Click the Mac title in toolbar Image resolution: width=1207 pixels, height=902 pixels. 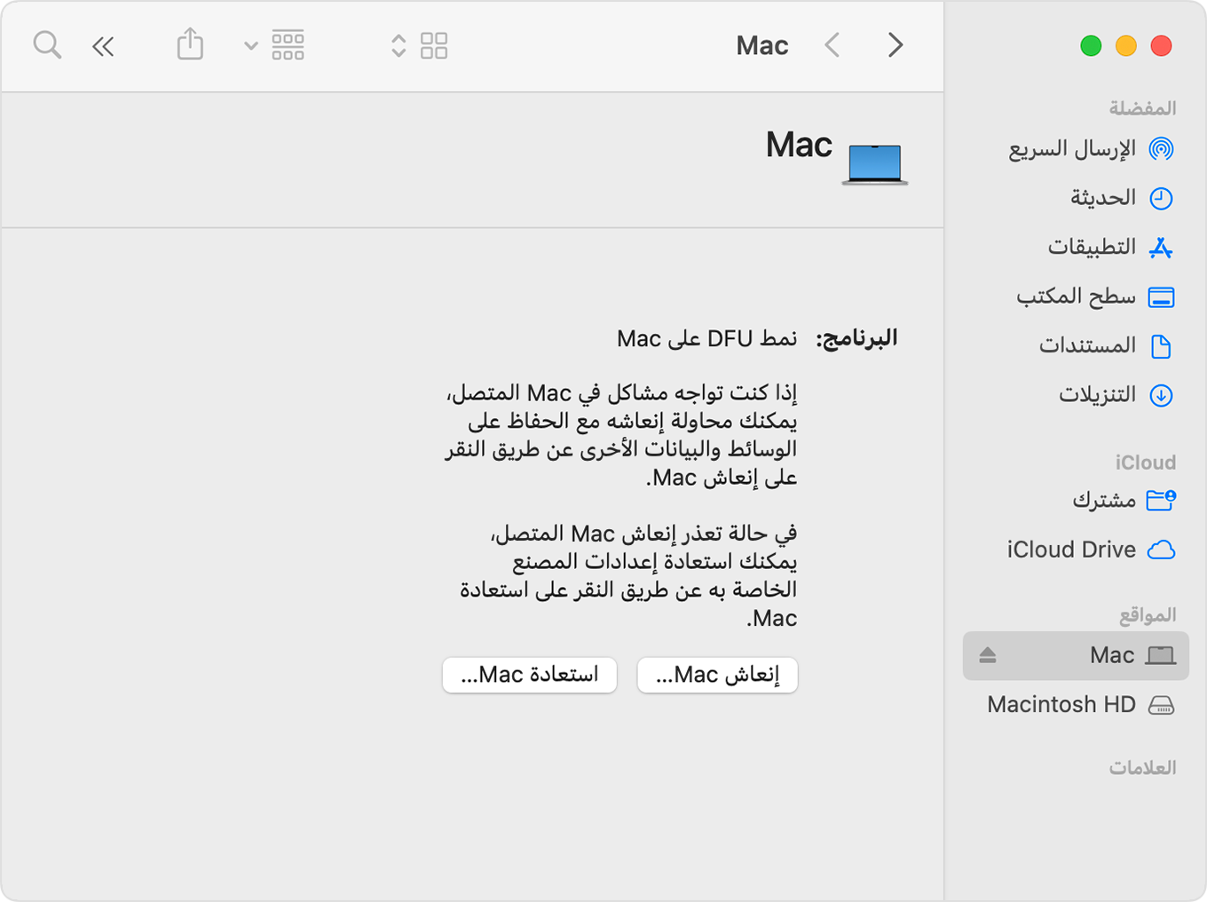click(762, 45)
